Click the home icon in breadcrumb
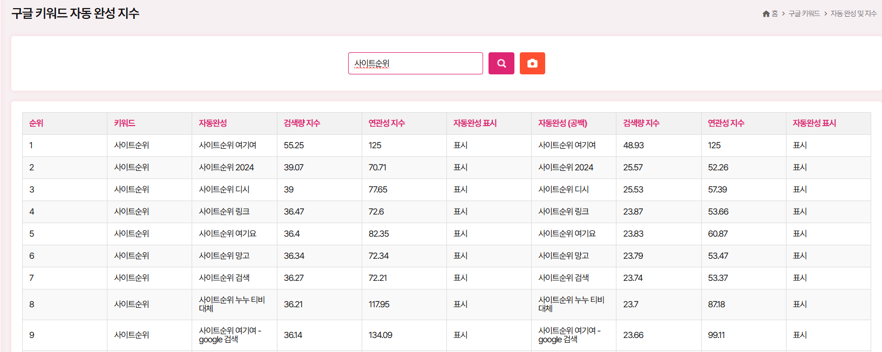Viewport: 882px width, 352px height. coord(766,13)
